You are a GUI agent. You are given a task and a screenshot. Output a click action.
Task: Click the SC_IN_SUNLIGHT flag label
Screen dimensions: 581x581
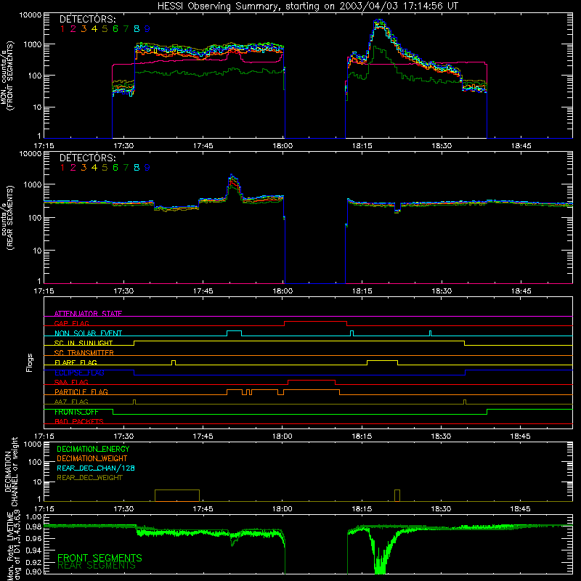coord(84,343)
